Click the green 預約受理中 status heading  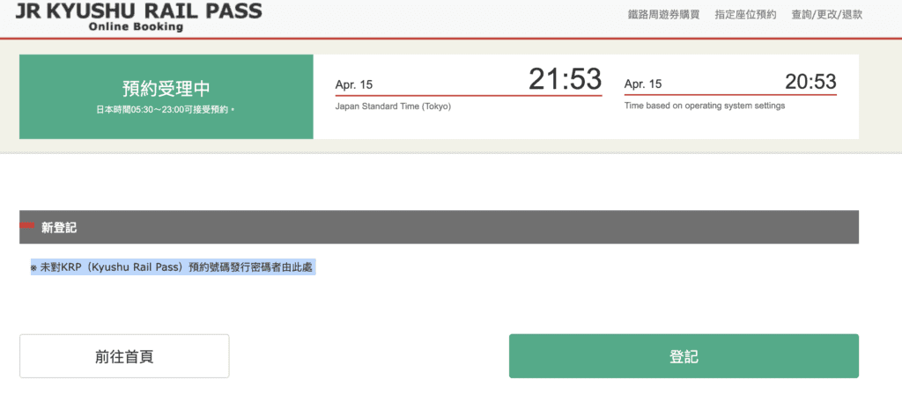tap(166, 89)
